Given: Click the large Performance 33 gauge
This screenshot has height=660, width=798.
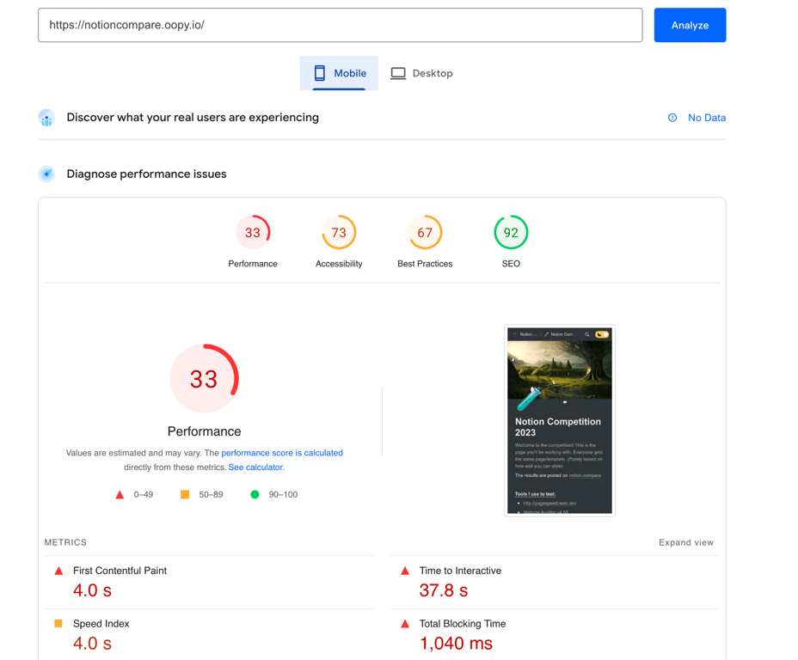Looking at the screenshot, I should [204, 378].
